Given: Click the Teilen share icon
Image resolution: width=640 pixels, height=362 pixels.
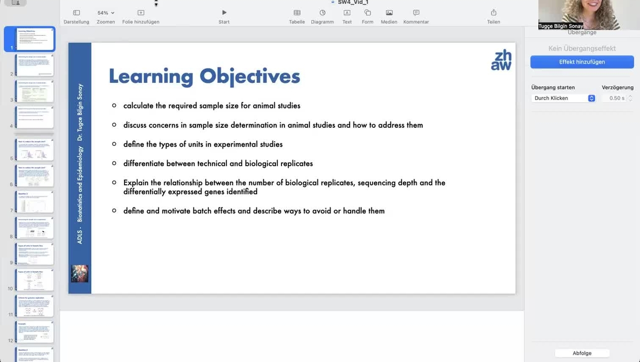Looking at the screenshot, I should click(x=493, y=13).
